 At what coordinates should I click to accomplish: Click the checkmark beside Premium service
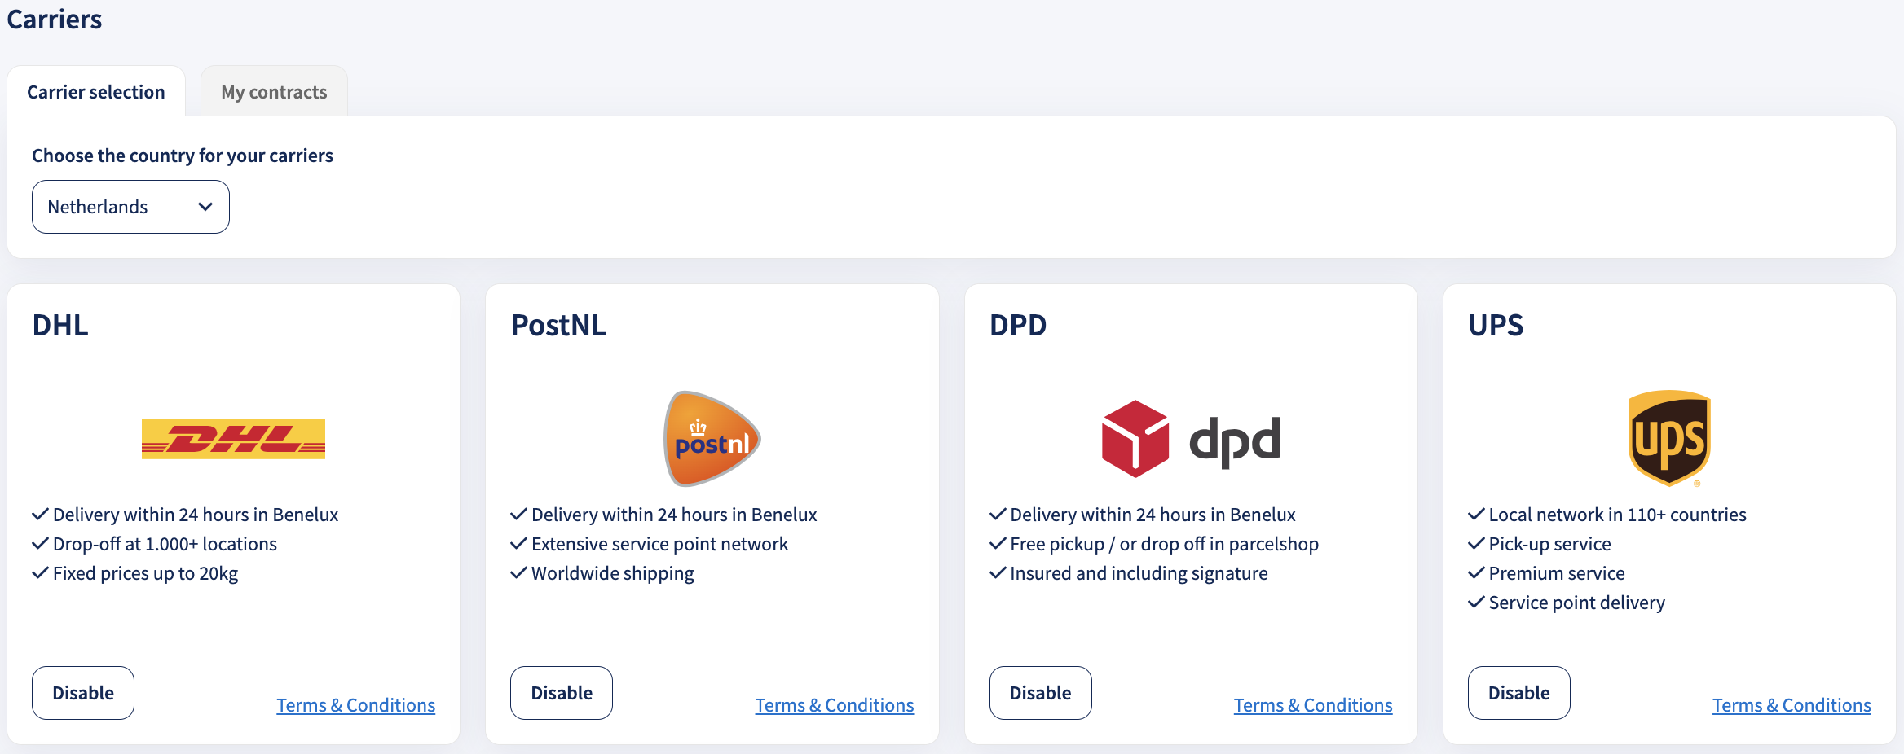(x=1476, y=573)
